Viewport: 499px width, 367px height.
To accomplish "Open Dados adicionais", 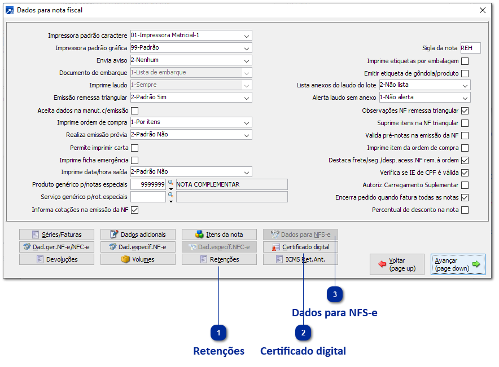I will pos(138,235).
